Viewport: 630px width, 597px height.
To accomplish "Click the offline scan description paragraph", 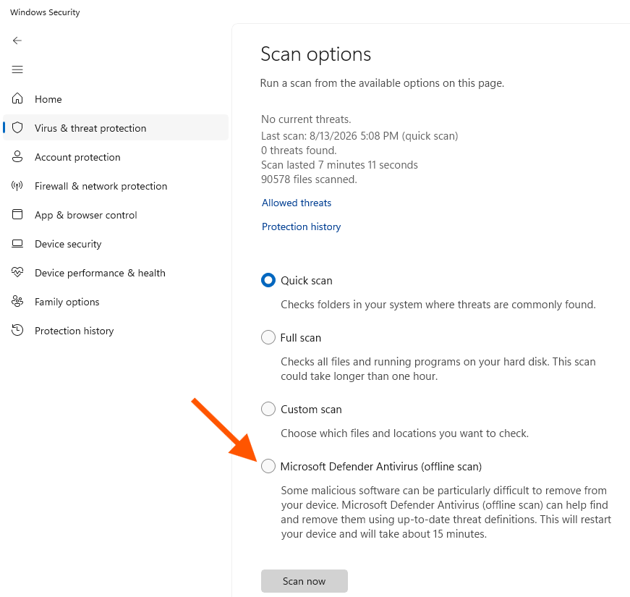I will click(446, 512).
